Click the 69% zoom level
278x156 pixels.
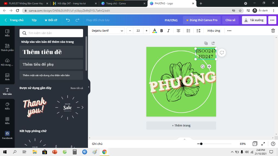tap(243, 144)
